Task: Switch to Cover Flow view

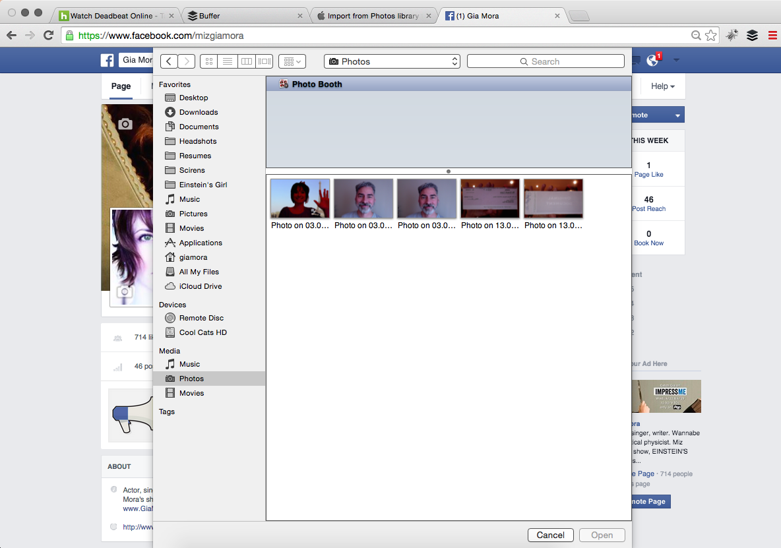Action: [265, 61]
